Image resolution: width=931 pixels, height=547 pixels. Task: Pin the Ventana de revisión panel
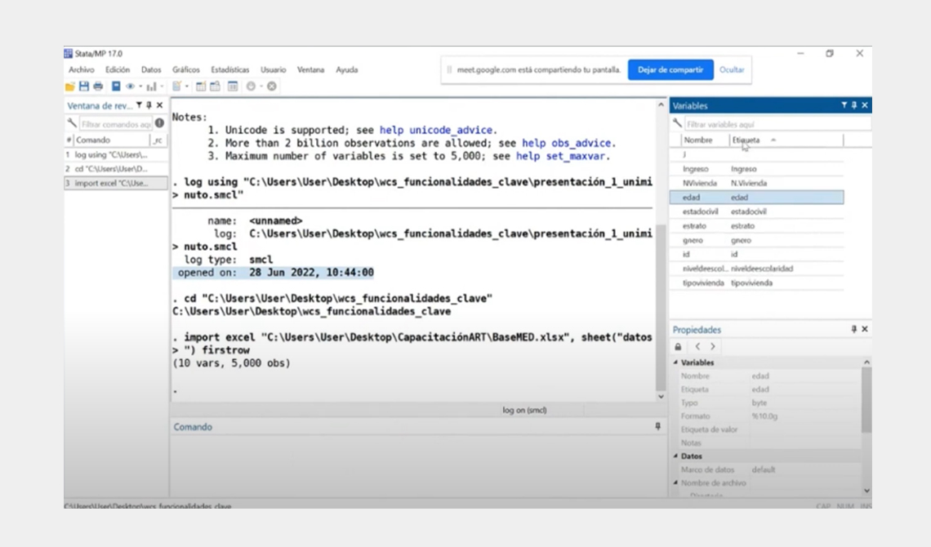click(149, 105)
